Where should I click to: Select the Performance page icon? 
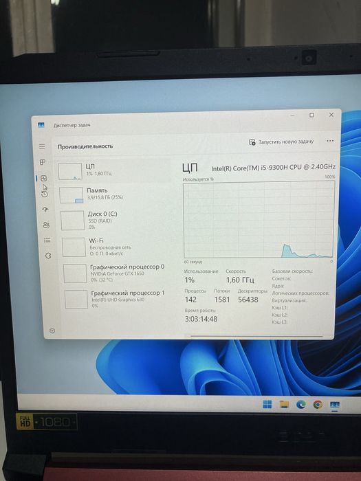[43, 178]
